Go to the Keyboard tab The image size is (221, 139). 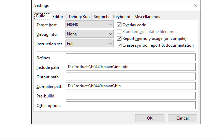tap(122, 17)
